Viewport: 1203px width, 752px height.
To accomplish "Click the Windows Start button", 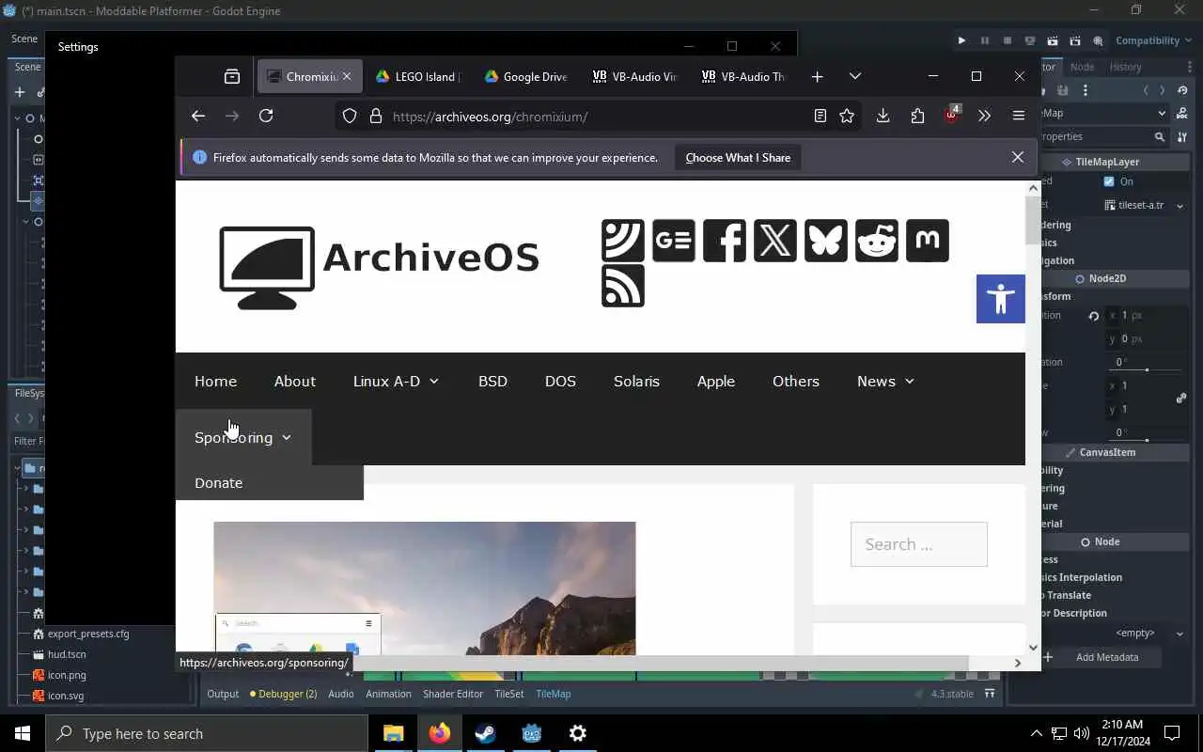I will point(23,733).
